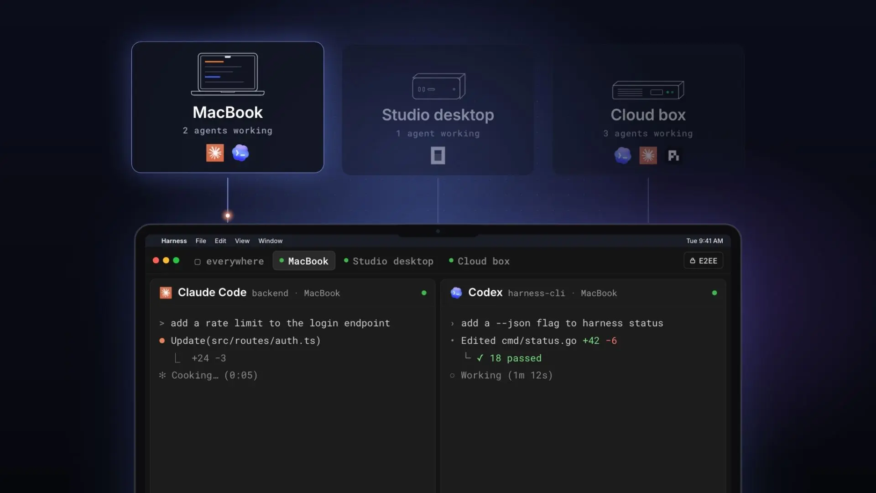Click the Cooking spinner icon
This screenshot has height=493, width=876.
coord(162,375)
